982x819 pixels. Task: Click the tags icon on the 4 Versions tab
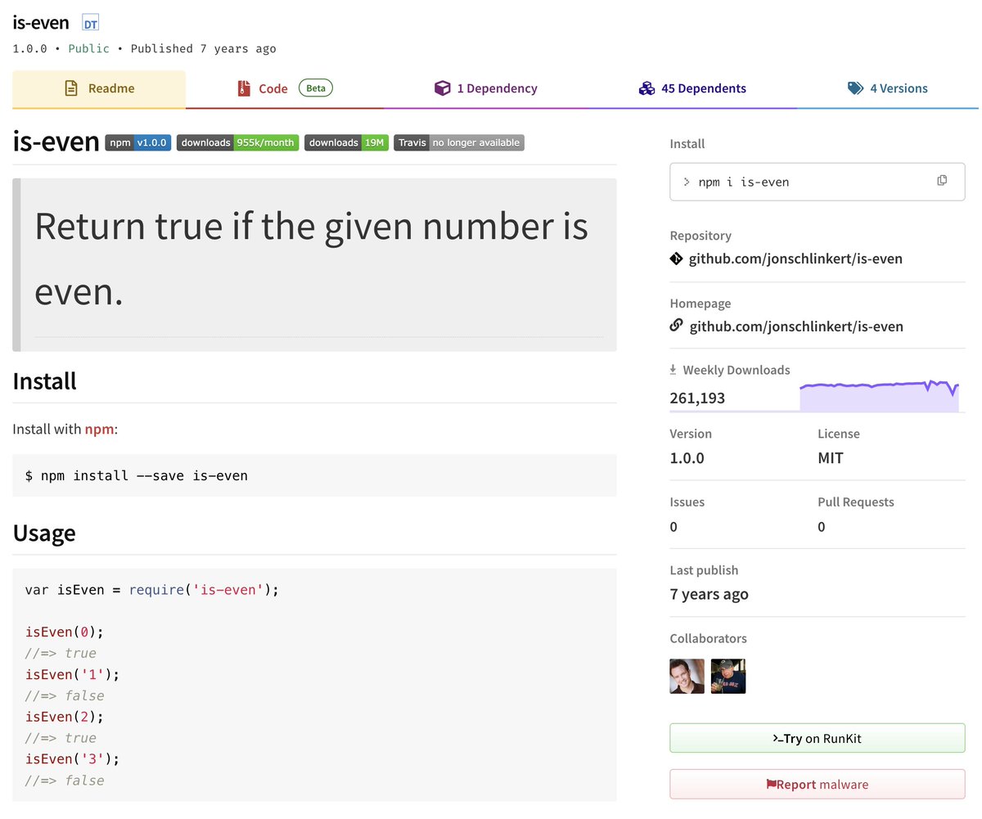[x=855, y=88]
